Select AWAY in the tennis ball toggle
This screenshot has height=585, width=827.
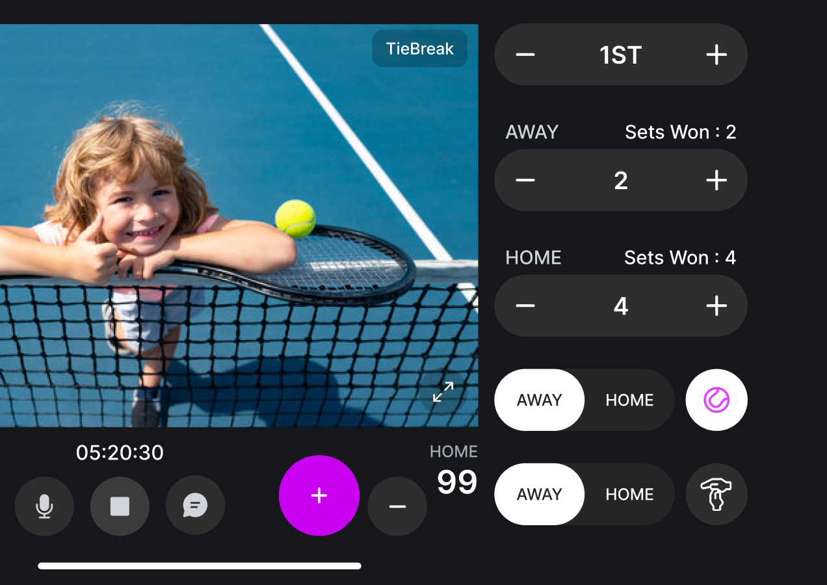point(540,400)
